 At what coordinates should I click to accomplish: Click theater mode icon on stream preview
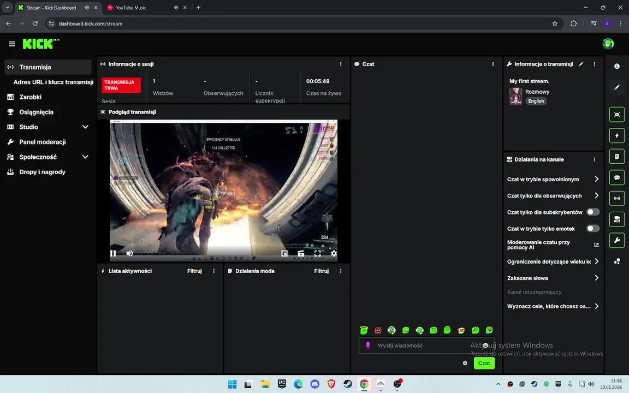pos(301,253)
